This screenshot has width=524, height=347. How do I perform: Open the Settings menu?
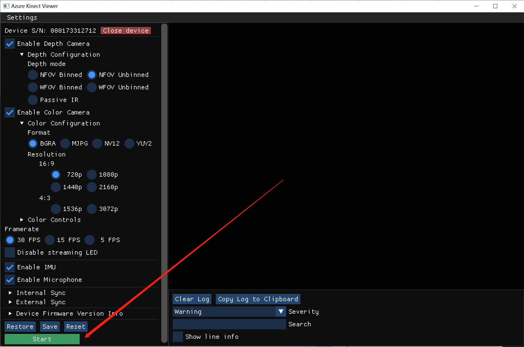click(x=22, y=17)
